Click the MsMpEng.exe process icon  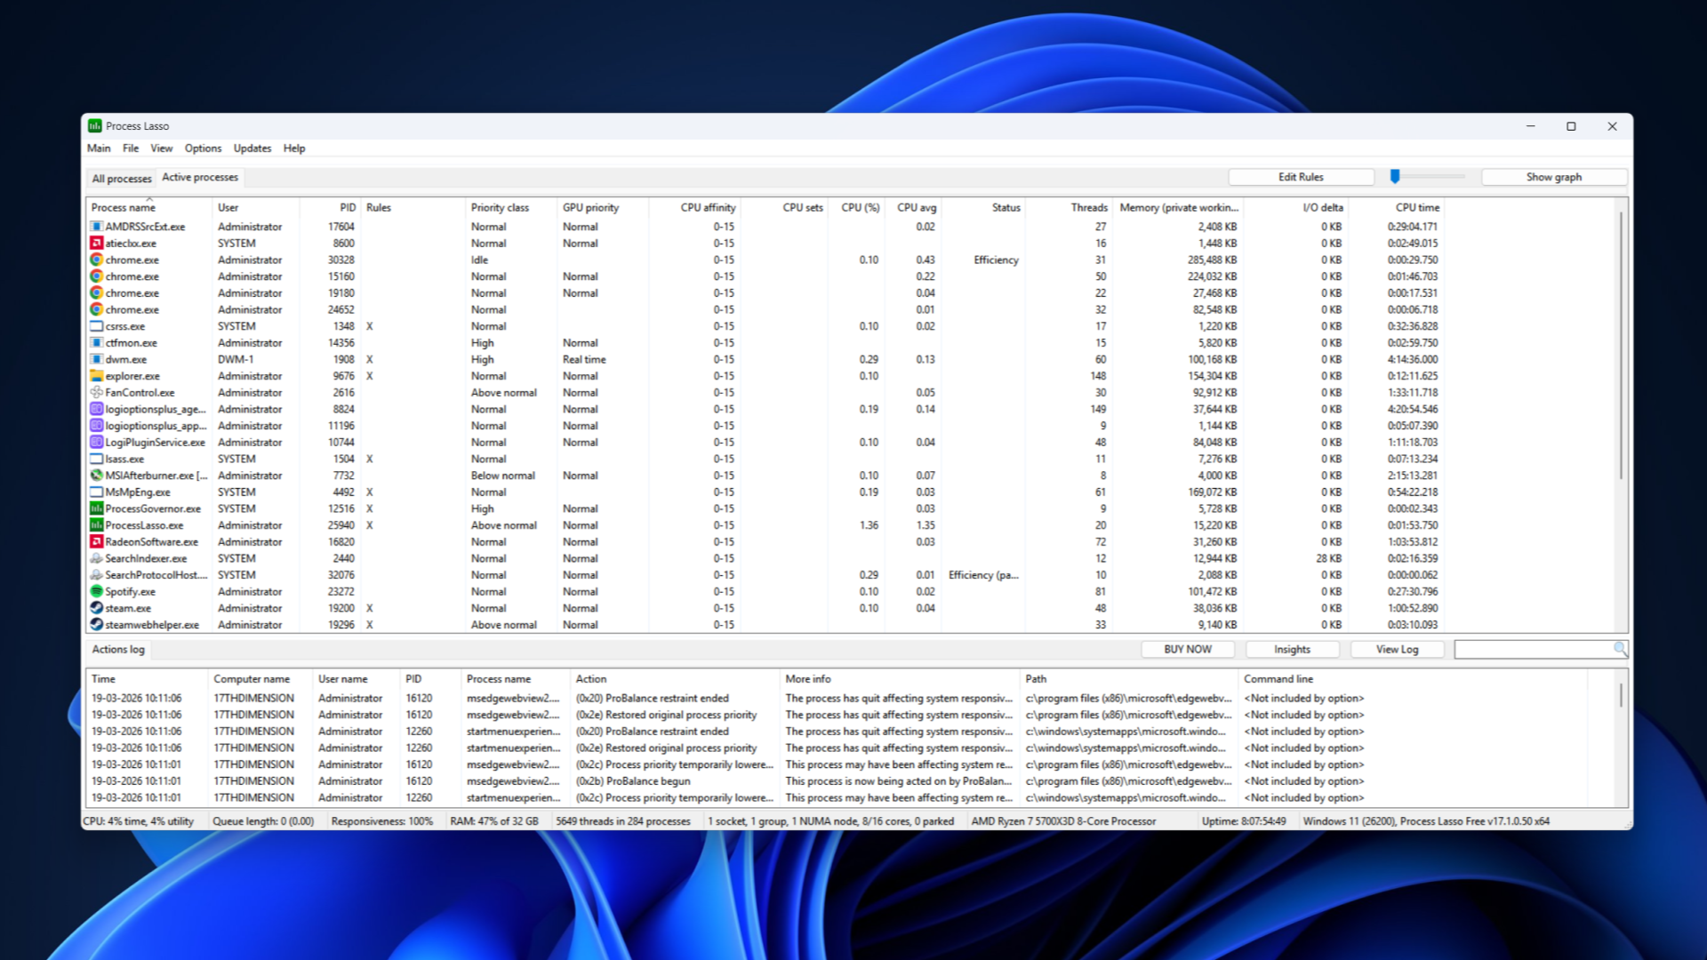click(x=97, y=492)
